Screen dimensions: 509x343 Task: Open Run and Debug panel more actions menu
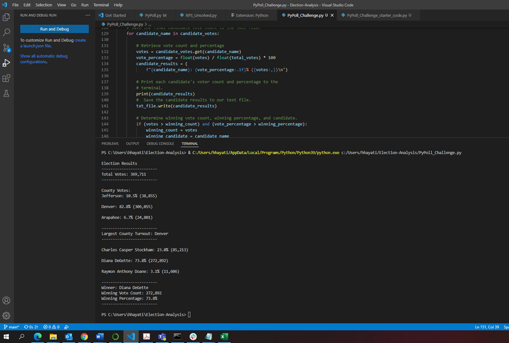[x=88, y=15]
